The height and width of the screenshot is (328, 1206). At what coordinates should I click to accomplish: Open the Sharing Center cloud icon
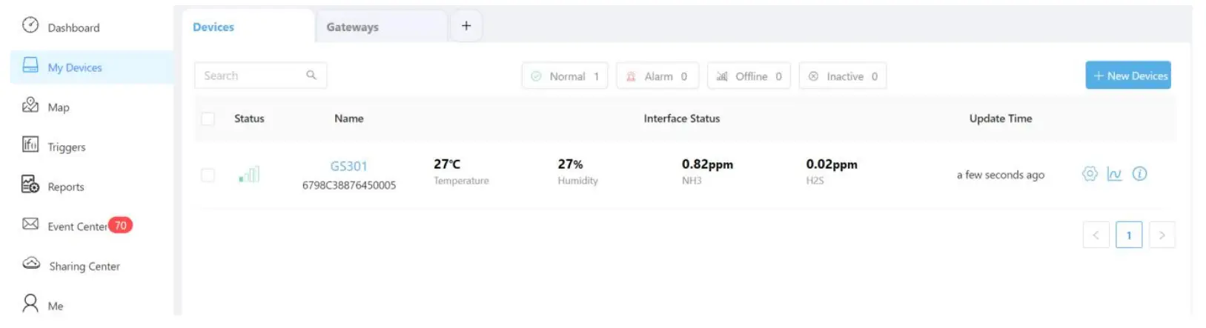pyautogui.click(x=31, y=263)
